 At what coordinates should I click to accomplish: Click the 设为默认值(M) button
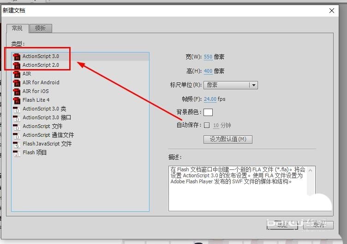tap(228, 139)
